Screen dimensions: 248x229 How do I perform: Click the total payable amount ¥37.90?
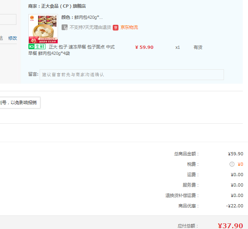coord(230,226)
